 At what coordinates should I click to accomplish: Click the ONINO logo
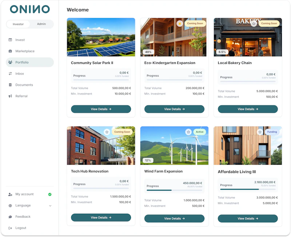(30, 9)
